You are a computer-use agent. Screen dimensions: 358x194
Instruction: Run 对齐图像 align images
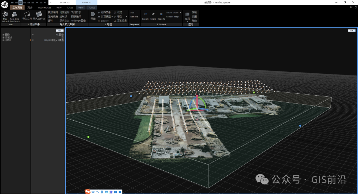[x=104, y=13]
